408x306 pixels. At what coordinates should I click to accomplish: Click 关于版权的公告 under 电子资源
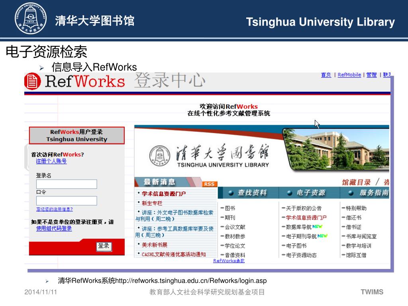pyautogui.click(x=304, y=208)
